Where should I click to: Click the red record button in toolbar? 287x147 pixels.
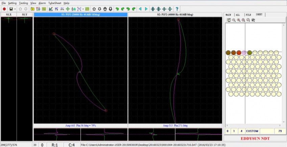[x=4, y=9]
